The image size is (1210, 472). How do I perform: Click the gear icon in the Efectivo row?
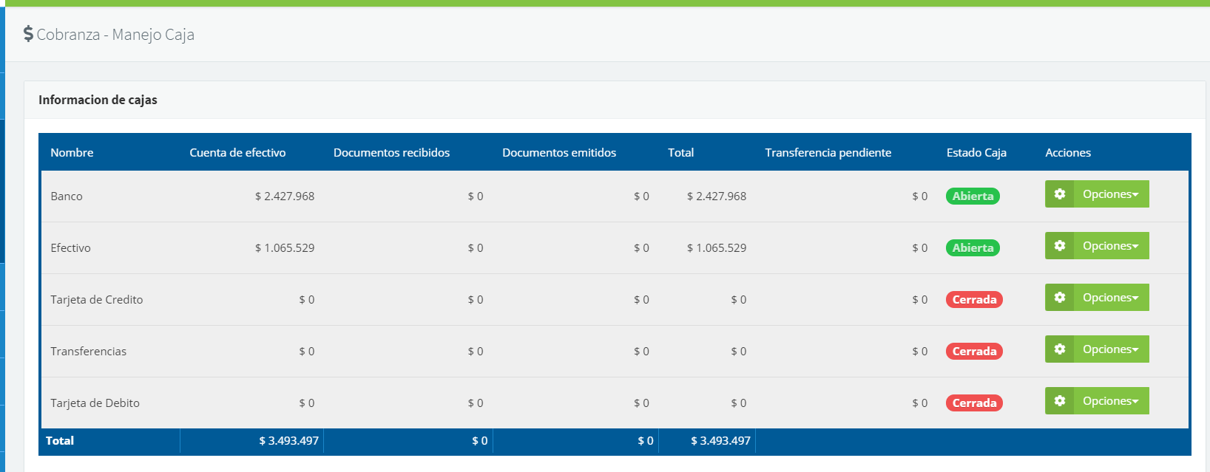pyautogui.click(x=1059, y=246)
